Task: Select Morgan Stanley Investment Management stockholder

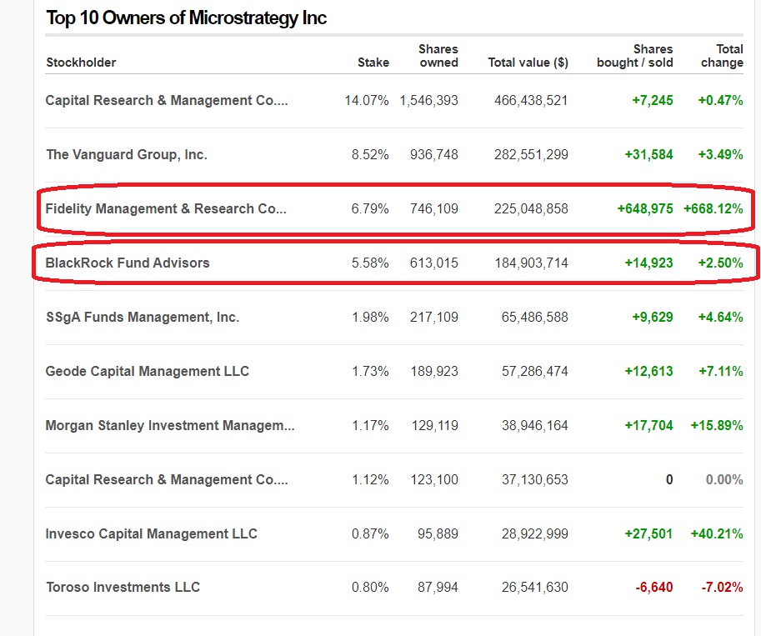Action: tap(170, 426)
